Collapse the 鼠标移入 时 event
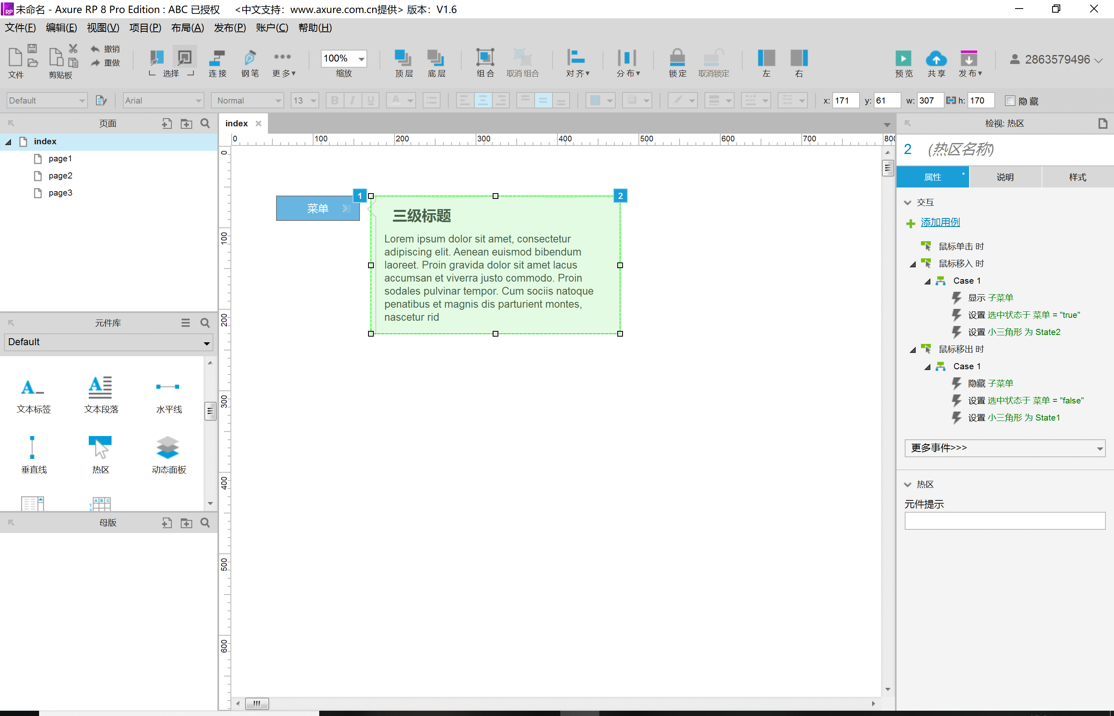The height and width of the screenshot is (716, 1114). [x=912, y=264]
